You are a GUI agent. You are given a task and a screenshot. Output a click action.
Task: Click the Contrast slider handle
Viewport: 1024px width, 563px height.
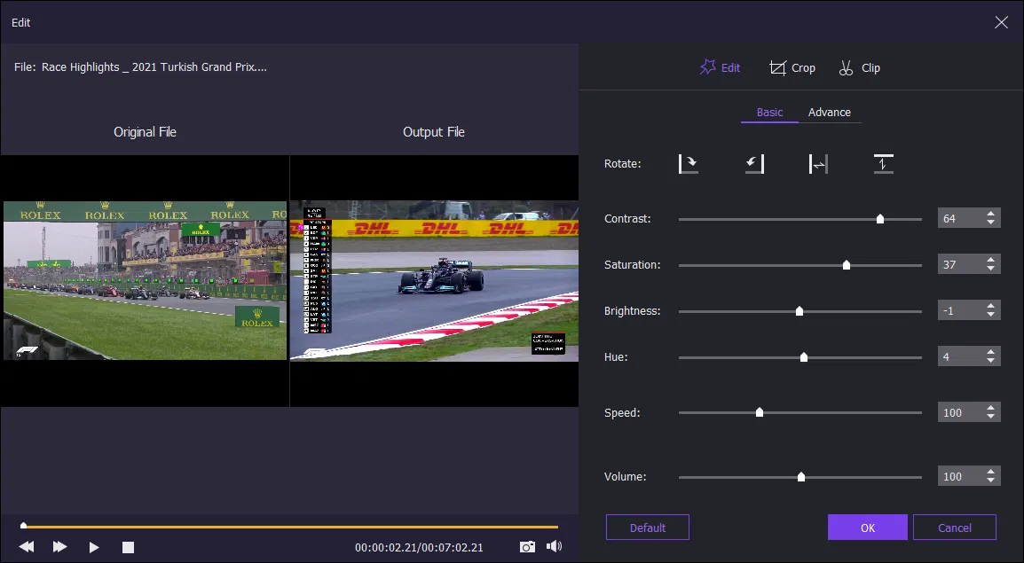click(x=879, y=218)
